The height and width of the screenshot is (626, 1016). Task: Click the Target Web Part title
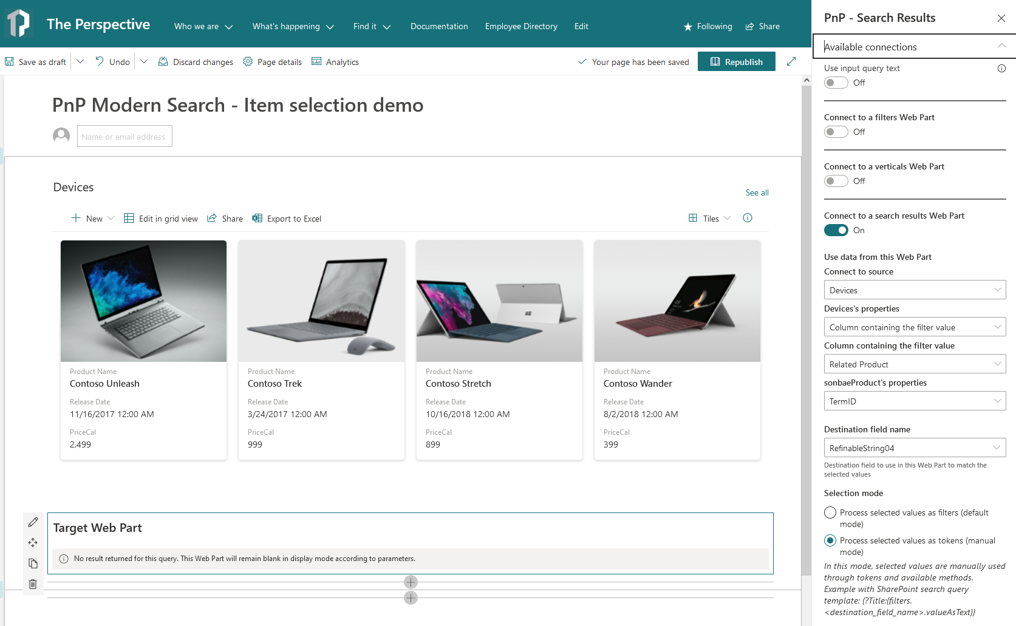(97, 528)
